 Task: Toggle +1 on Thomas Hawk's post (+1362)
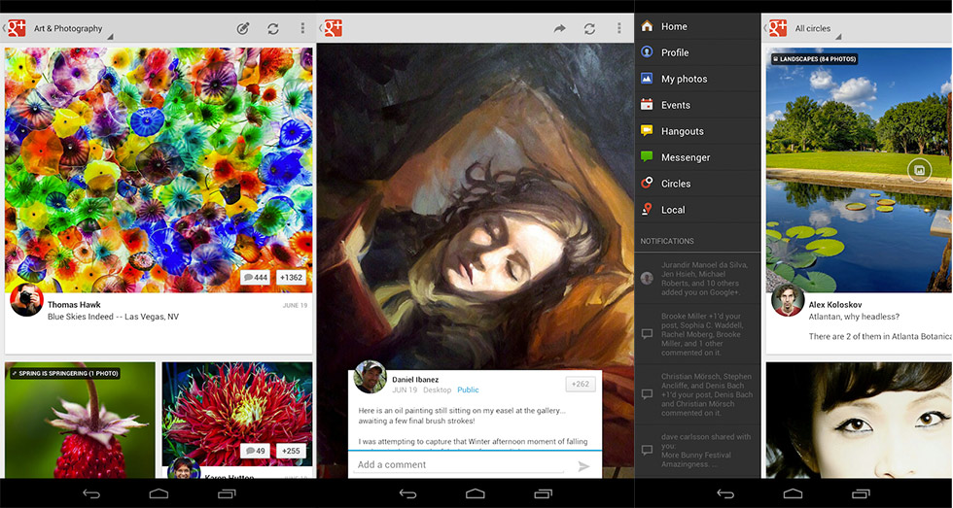pyautogui.click(x=291, y=278)
